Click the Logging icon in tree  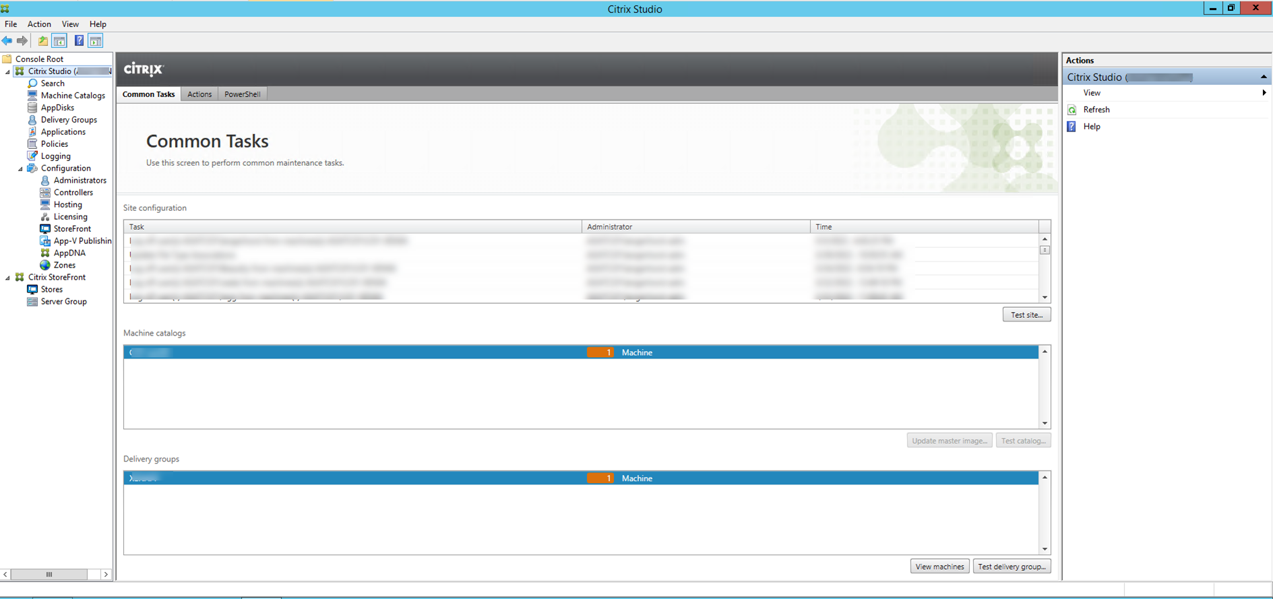pyautogui.click(x=32, y=156)
